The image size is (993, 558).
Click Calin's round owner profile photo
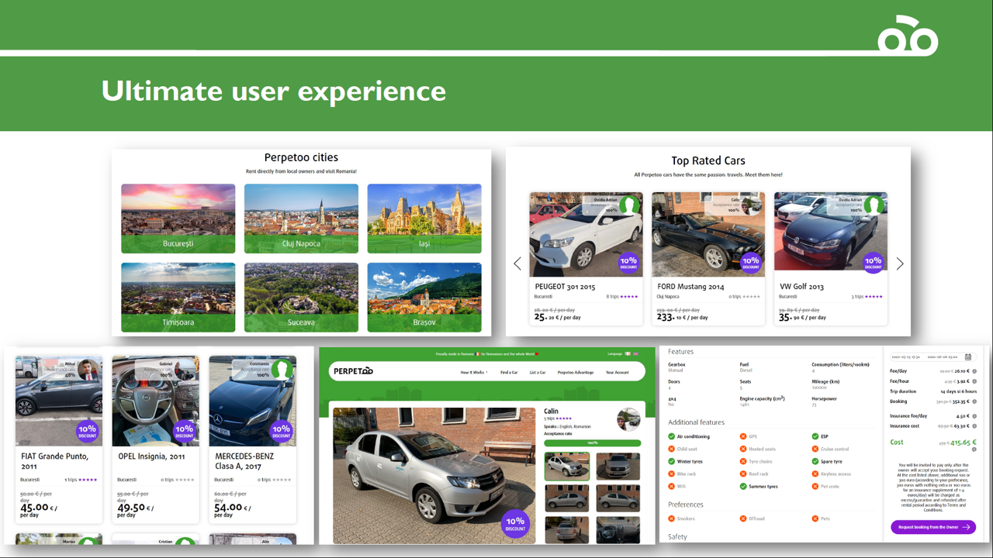tap(628, 419)
